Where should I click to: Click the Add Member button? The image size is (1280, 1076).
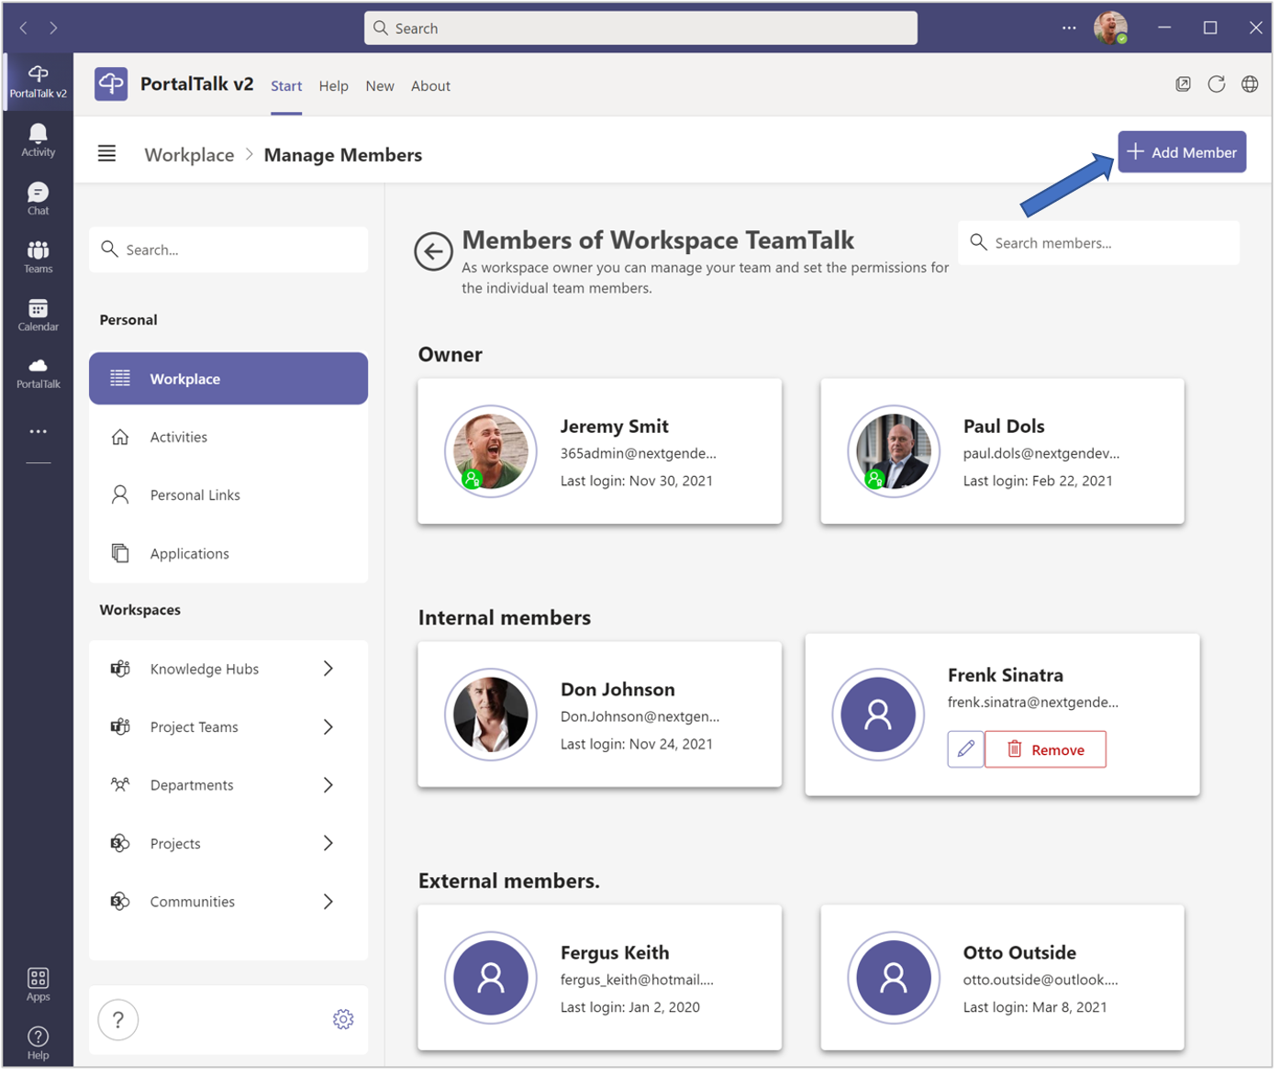pos(1182,152)
